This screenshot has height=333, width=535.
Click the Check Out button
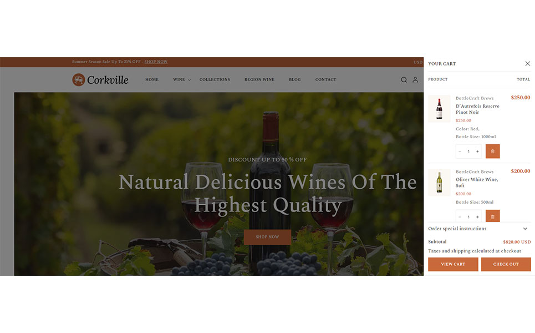(506, 264)
